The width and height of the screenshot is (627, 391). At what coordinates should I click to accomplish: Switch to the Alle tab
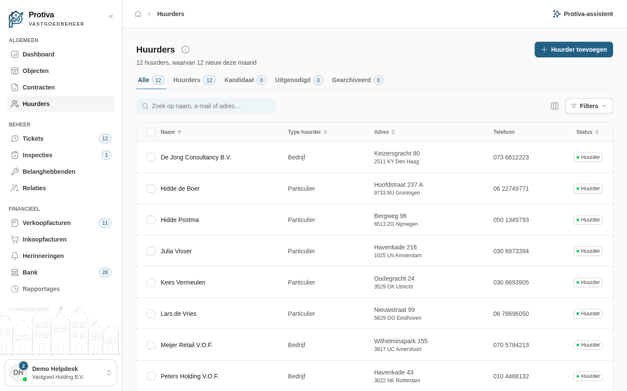click(151, 80)
